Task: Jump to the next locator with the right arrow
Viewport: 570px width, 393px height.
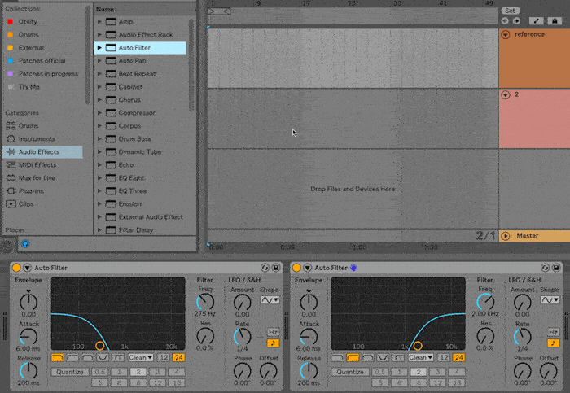Action: click(x=516, y=21)
